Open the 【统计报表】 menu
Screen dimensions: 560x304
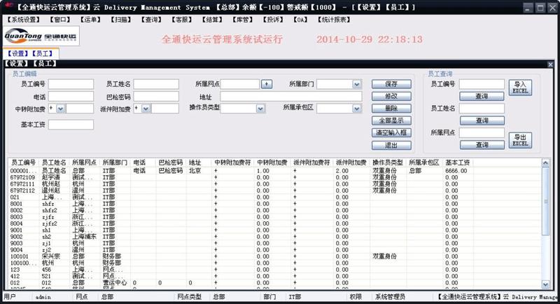334,20
